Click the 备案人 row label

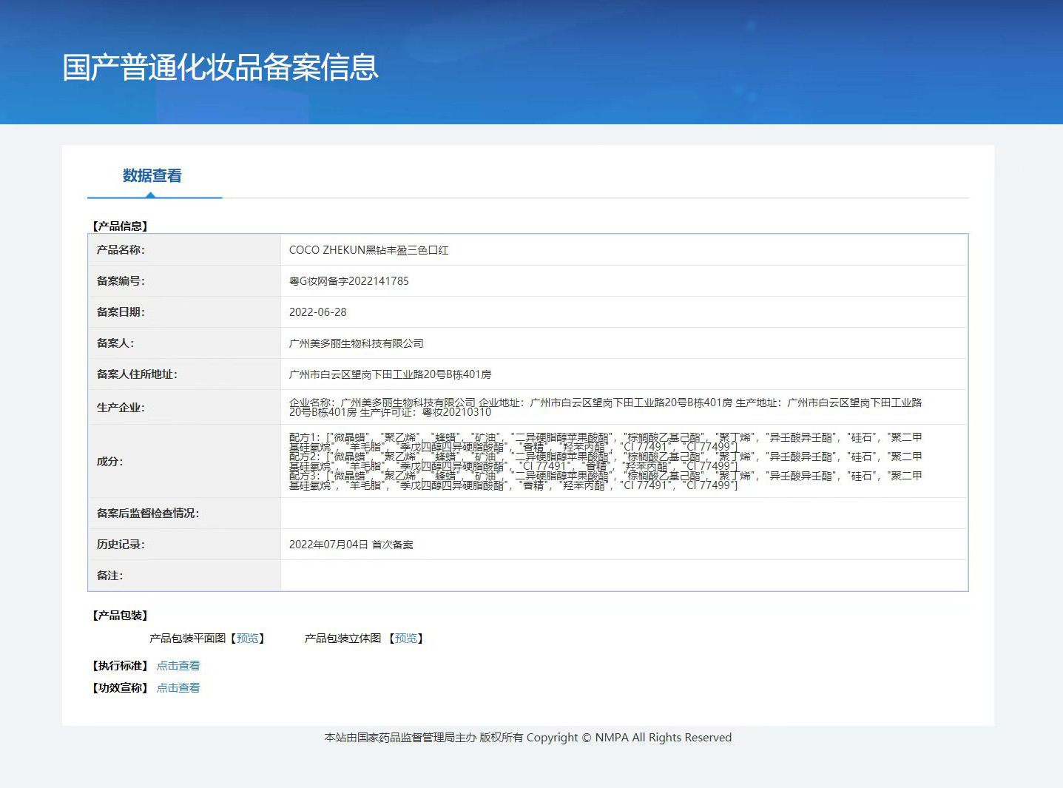tap(115, 343)
